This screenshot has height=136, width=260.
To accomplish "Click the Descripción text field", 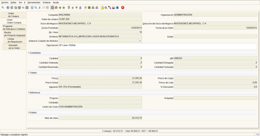I will click(x=158, y=46).
